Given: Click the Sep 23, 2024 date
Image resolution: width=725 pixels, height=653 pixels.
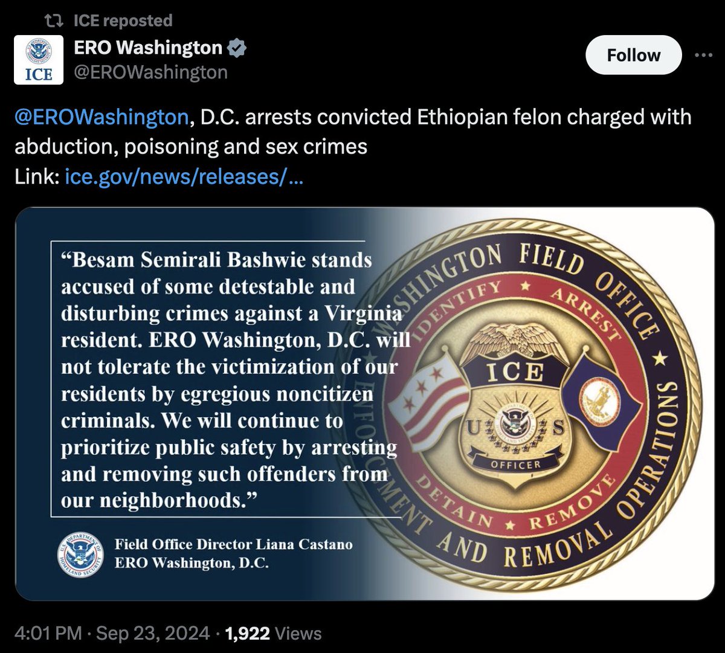Looking at the screenshot, I should point(153,633).
